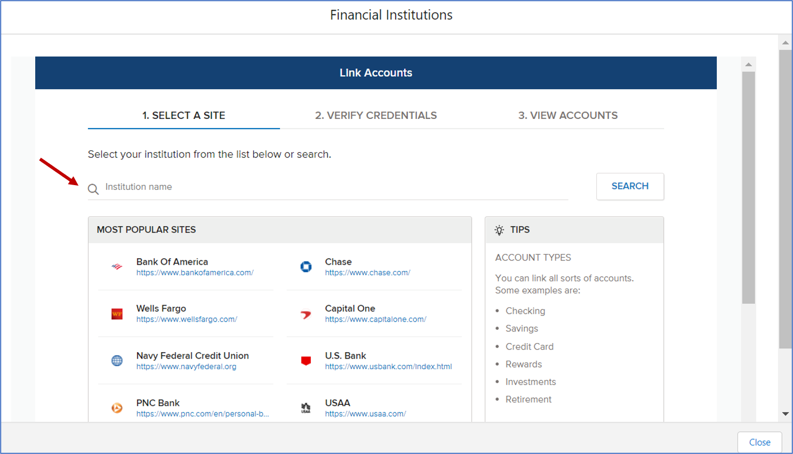Select PNC Bank institution name
Image resolution: width=793 pixels, height=454 pixels.
[158, 403]
